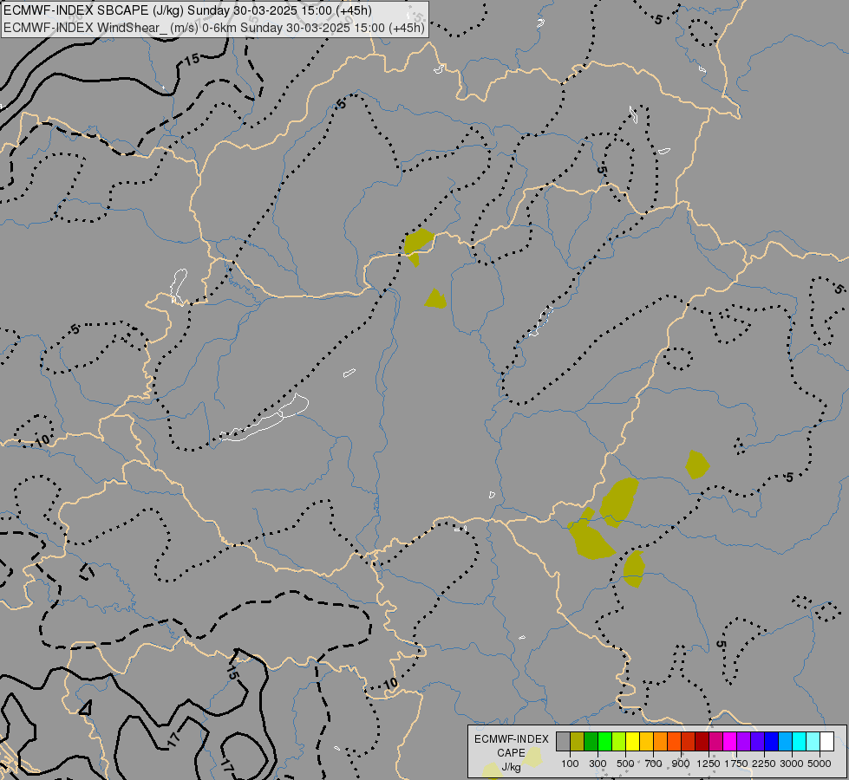Click the yellow-green legend swatch
Viewport: 849px width, 780px height.
[619, 741]
